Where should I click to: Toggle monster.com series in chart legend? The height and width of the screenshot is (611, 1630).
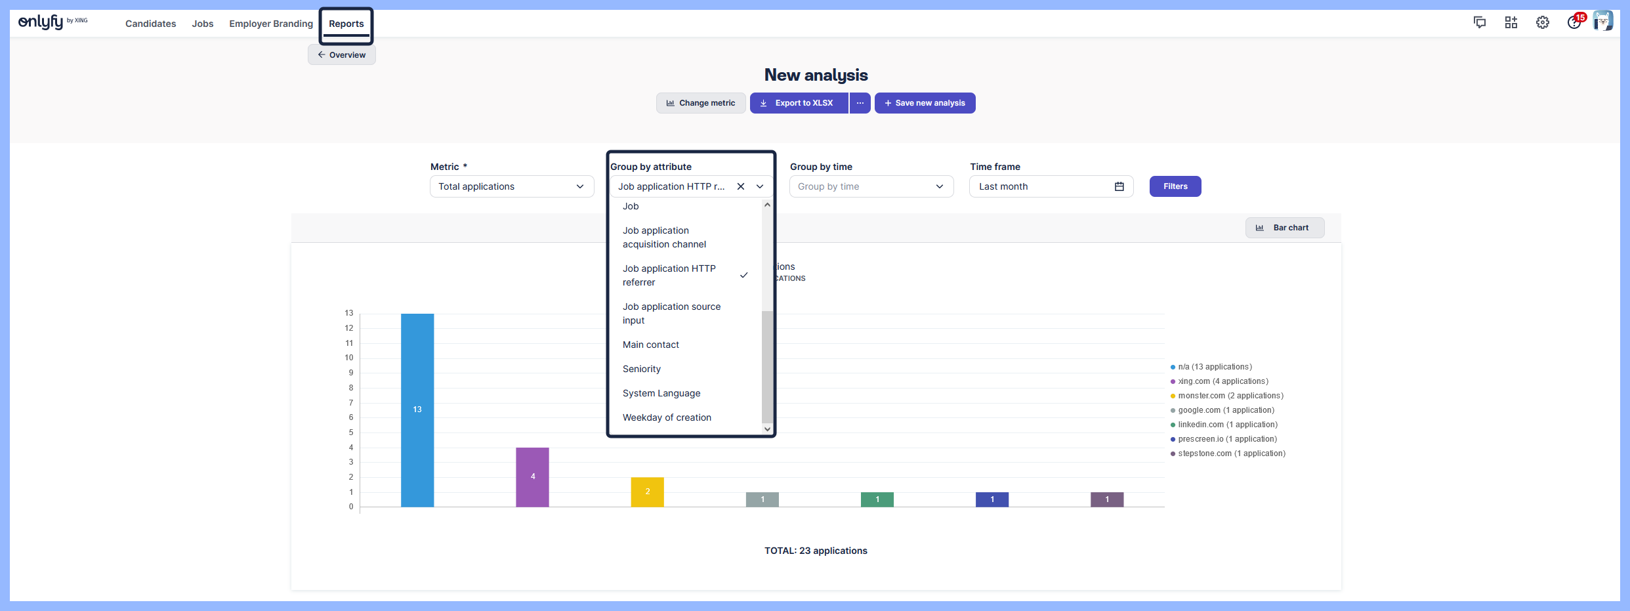tap(1230, 396)
